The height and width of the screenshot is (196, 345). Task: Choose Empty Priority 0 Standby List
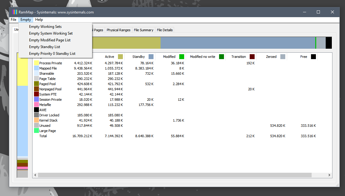(x=52, y=54)
